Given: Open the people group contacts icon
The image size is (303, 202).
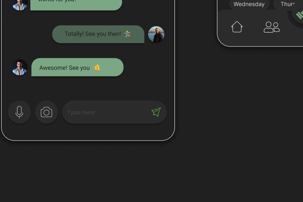Looking at the screenshot, I should [x=271, y=27].
